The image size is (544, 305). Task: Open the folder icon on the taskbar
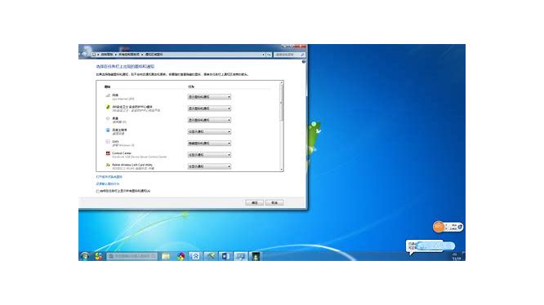click(x=166, y=256)
